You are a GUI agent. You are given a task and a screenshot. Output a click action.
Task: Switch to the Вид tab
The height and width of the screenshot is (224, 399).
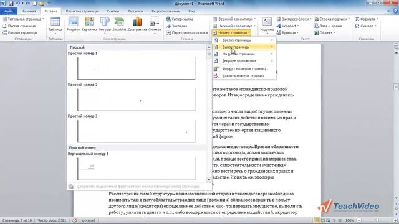(191, 11)
